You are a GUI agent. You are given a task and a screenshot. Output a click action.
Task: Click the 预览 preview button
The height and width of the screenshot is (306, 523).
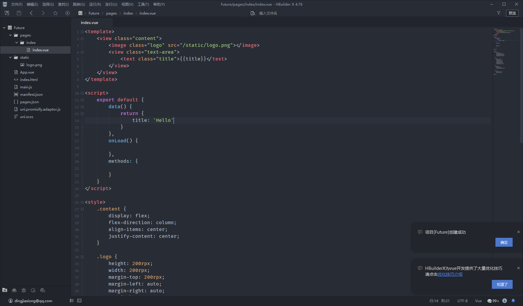point(512,13)
